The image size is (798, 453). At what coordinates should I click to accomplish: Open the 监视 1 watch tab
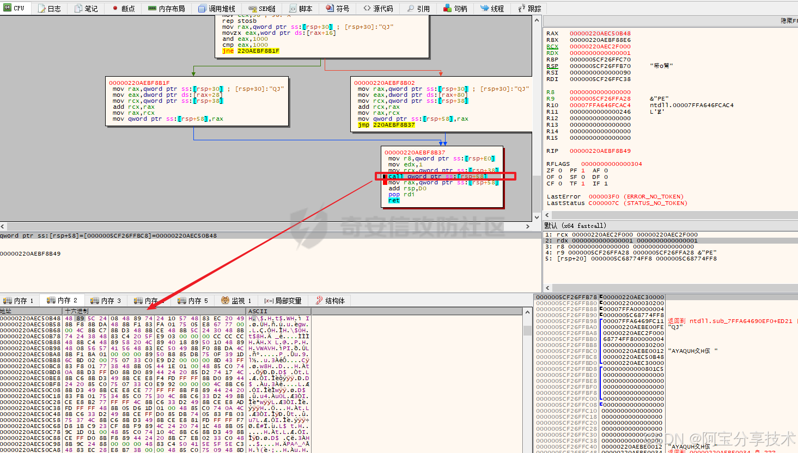click(236, 300)
